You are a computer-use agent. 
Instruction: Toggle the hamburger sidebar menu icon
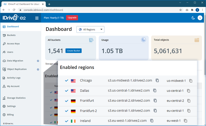(x=37, y=18)
